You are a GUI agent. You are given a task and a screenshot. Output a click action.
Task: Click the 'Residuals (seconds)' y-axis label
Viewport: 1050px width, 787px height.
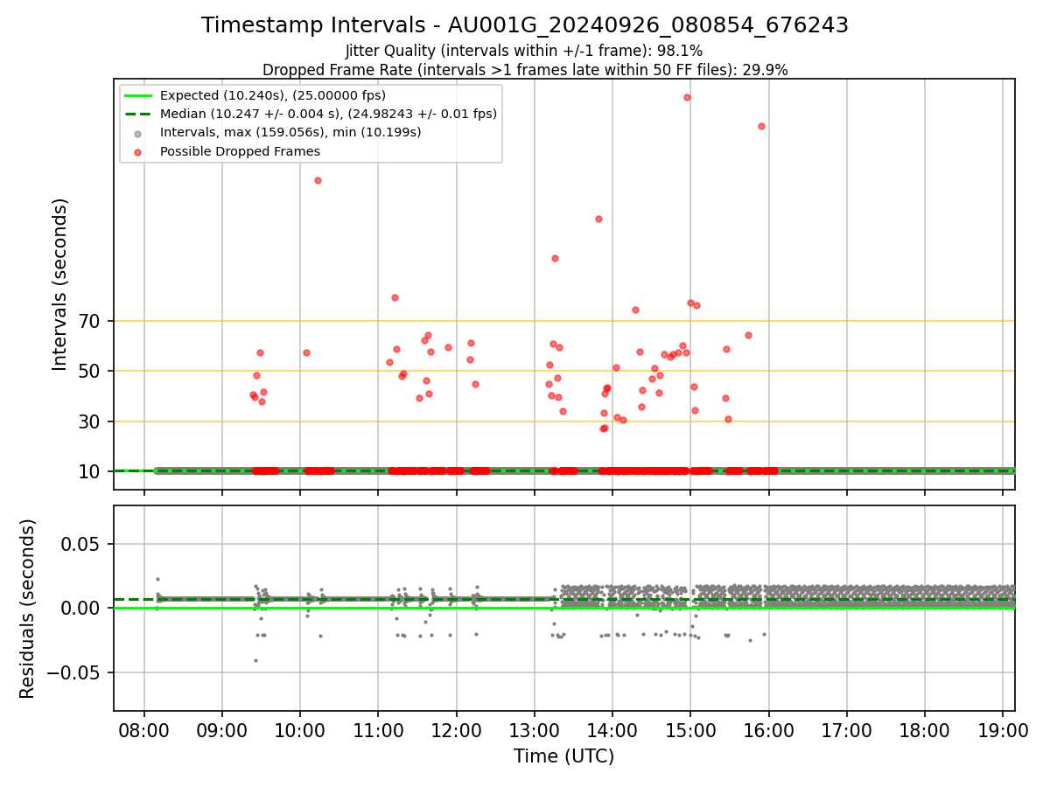tap(28, 609)
